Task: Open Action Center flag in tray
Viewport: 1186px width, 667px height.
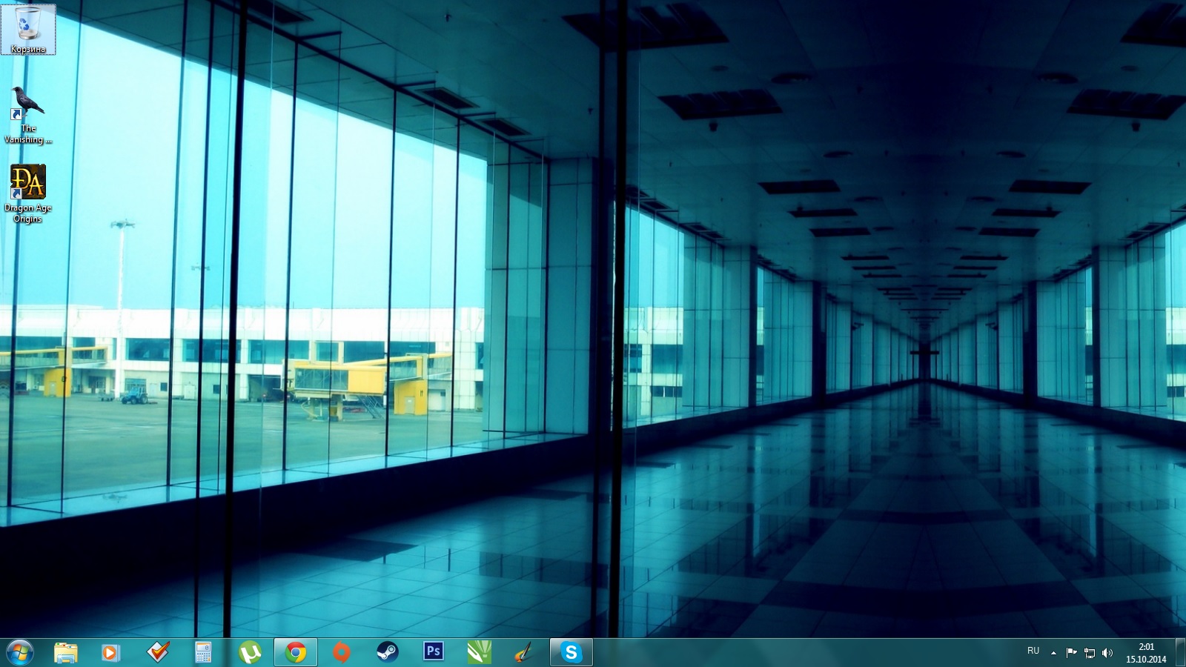Action: (1071, 653)
